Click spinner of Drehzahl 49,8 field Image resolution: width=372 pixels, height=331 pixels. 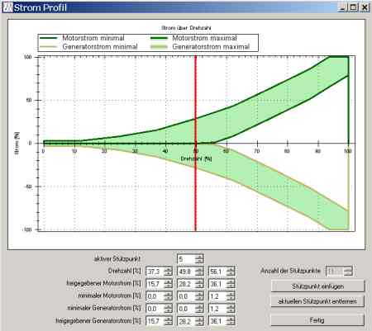(199, 272)
